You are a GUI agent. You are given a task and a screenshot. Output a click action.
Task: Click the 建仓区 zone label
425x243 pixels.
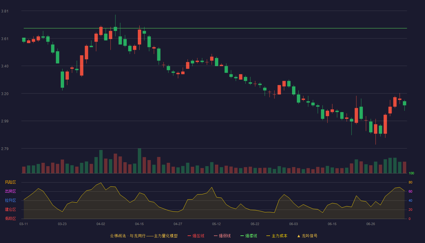(x=11, y=210)
